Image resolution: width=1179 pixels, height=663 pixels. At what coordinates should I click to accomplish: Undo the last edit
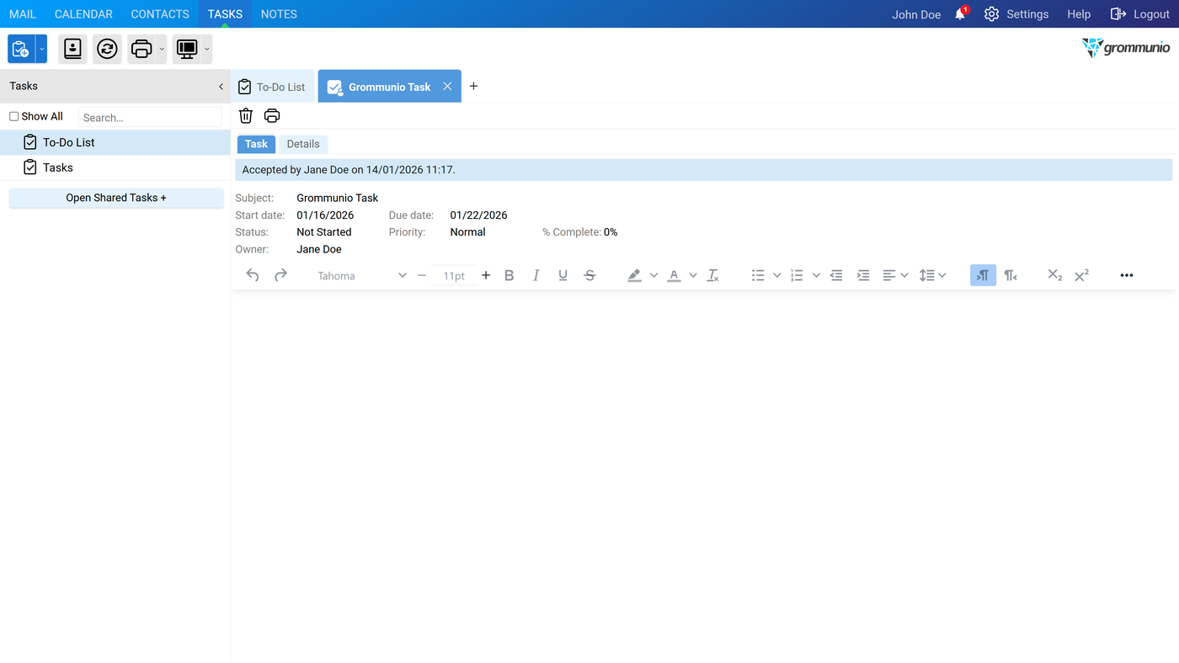tap(253, 275)
